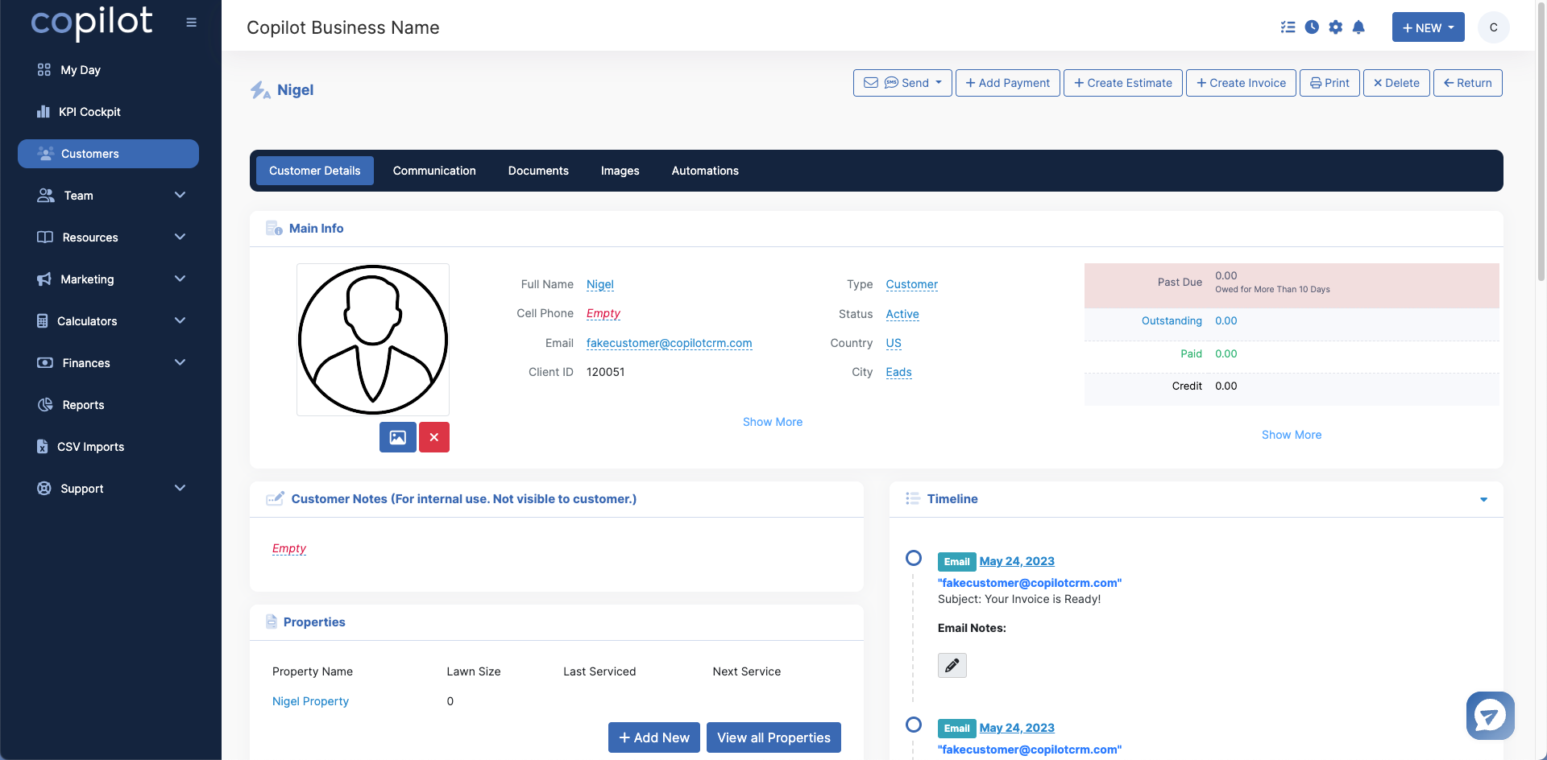Open the notifications bell icon
Screen dimensions: 1547x760
(x=1358, y=27)
